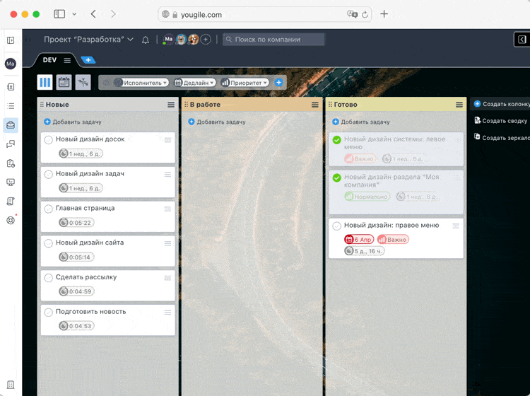
Task: Switch to the calendar view icon
Action: point(64,83)
